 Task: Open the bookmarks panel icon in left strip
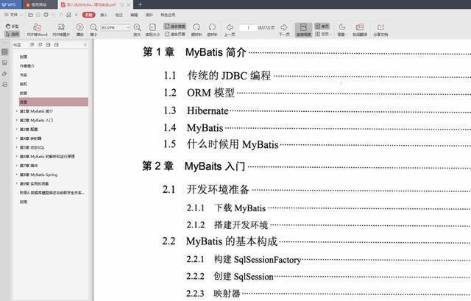[x=4, y=52]
